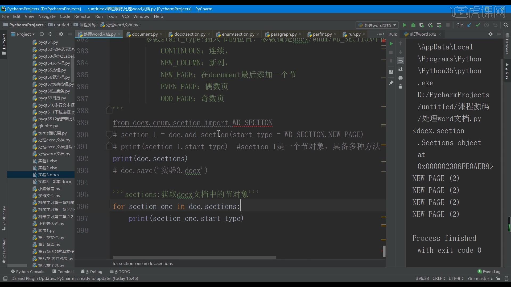Image resolution: width=511 pixels, height=287 pixels.
Task: Open the VCS menu
Action: (x=125, y=16)
